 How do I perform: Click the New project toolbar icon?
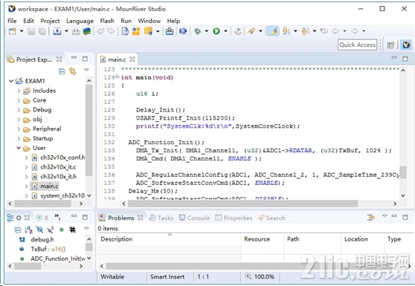13,31
